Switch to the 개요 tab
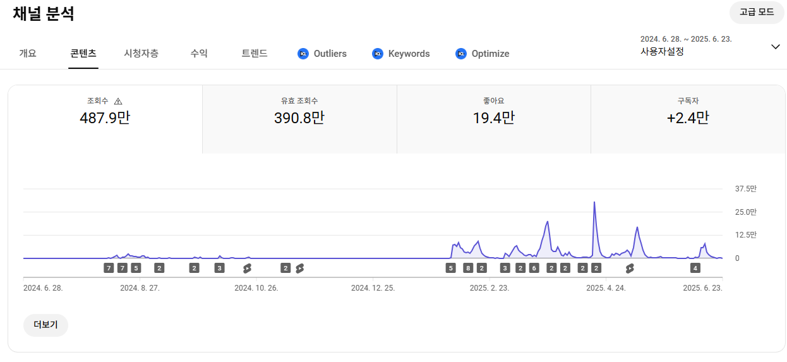 tap(28, 54)
